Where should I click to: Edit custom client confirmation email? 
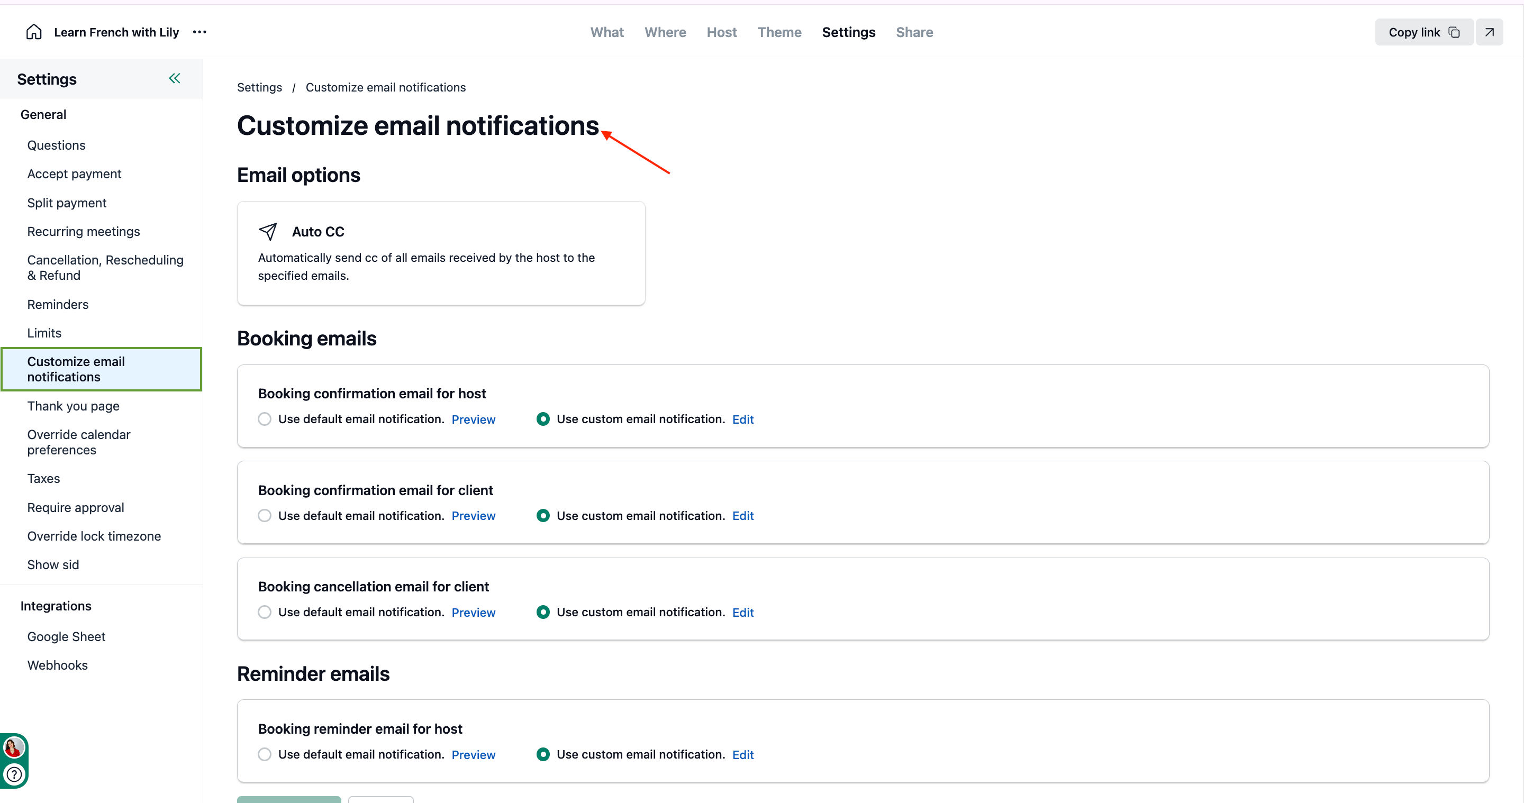click(742, 516)
